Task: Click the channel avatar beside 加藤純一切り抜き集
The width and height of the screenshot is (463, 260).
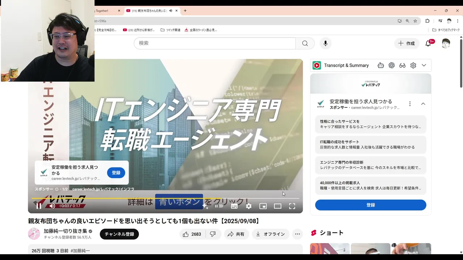Action: [34, 234]
